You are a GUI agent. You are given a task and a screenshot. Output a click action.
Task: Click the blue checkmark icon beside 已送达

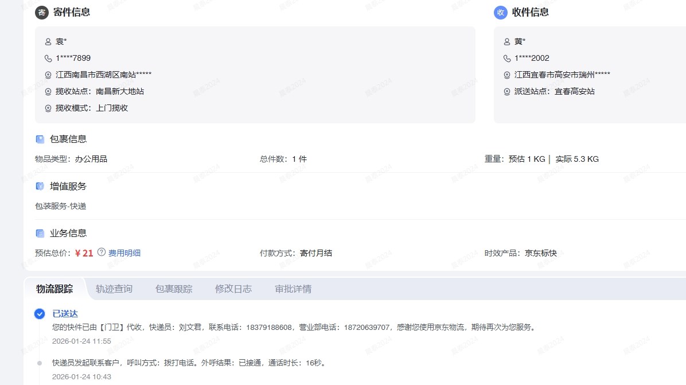coord(40,313)
